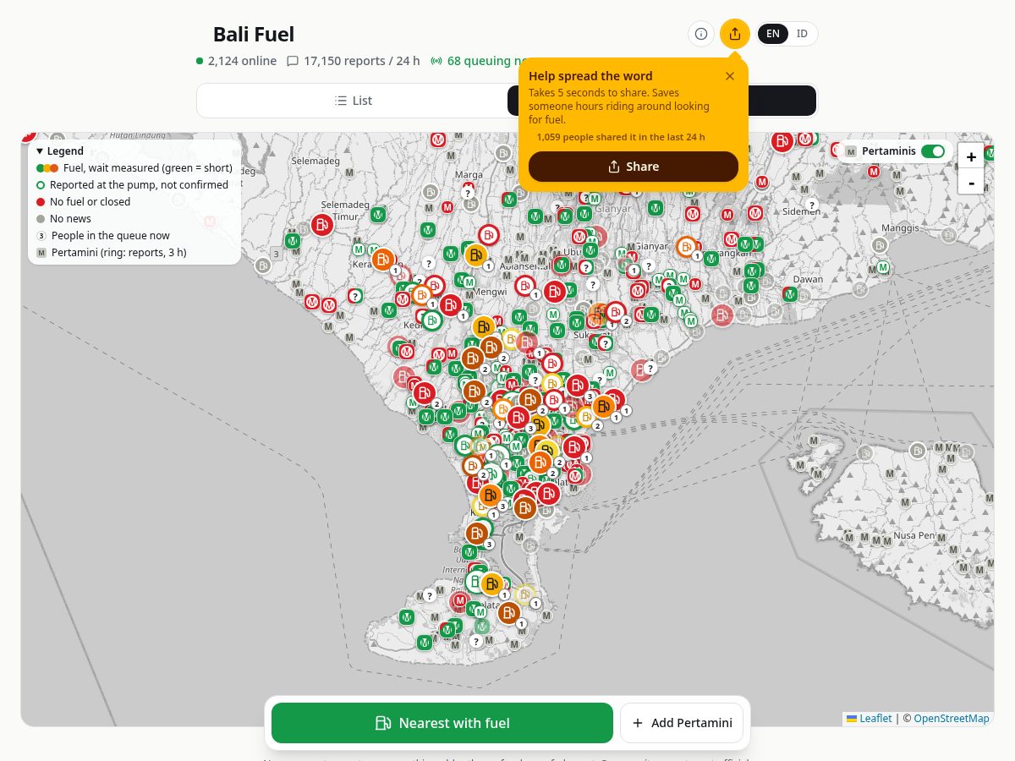Find the Nearest with fuel station
The width and height of the screenshot is (1015, 761).
click(442, 723)
